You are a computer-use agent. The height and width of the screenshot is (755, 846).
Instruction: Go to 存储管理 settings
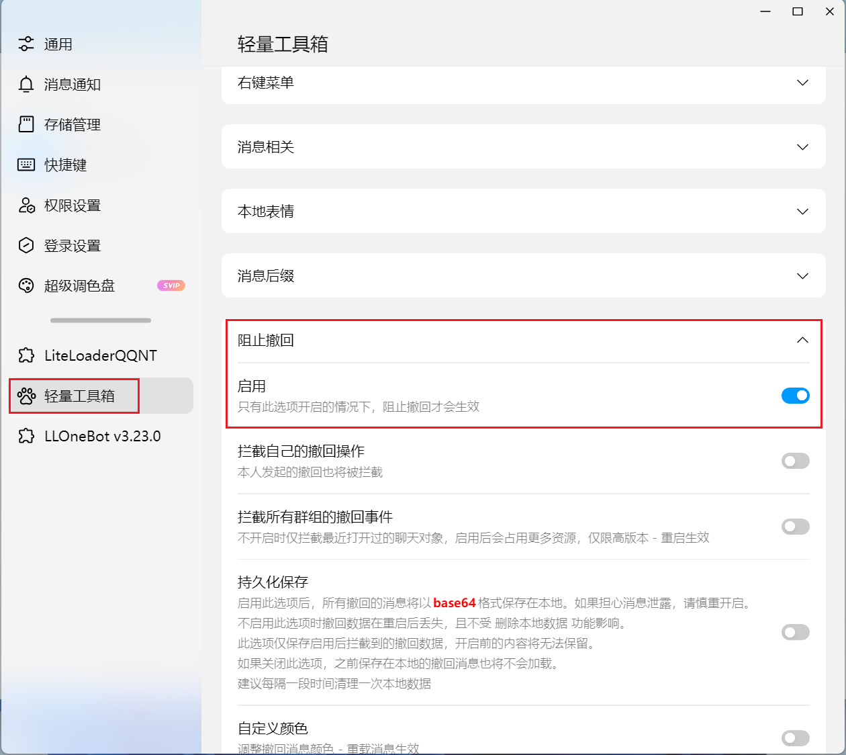click(101, 124)
